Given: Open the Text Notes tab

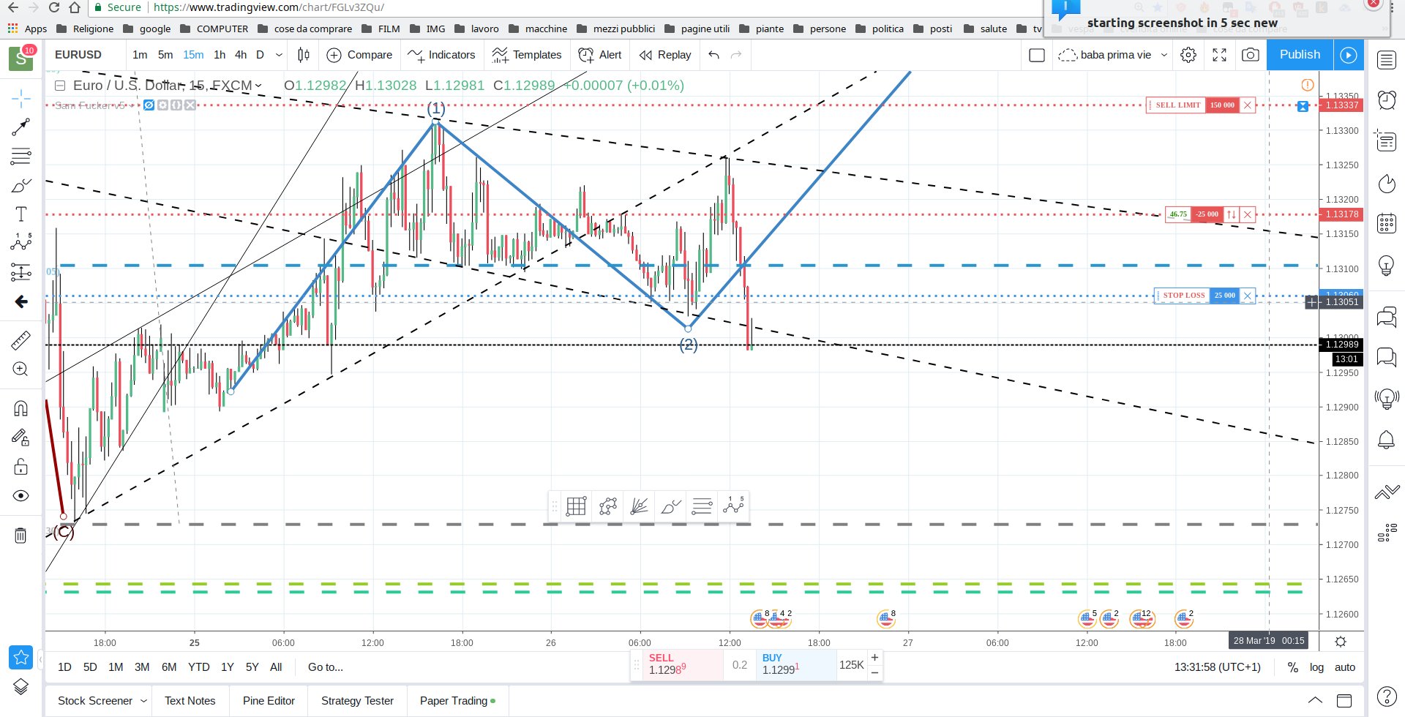Looking at the screenshot, I should [190, 701].
